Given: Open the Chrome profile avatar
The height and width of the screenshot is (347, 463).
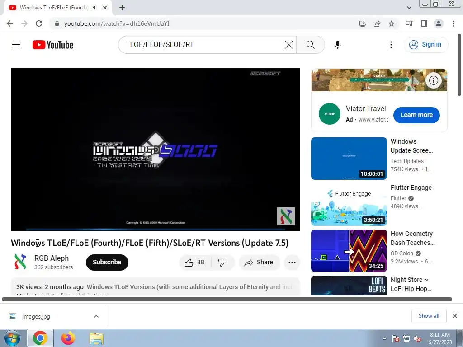Looking at the screenshot, I should coord(439,23).
